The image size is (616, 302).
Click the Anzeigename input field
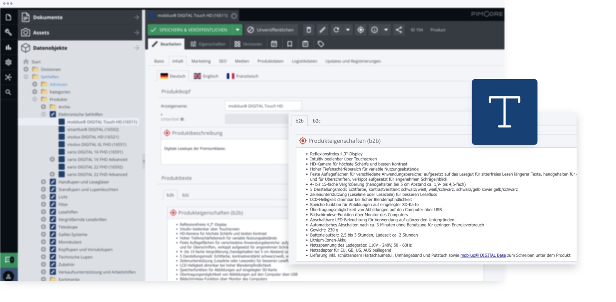263,106
